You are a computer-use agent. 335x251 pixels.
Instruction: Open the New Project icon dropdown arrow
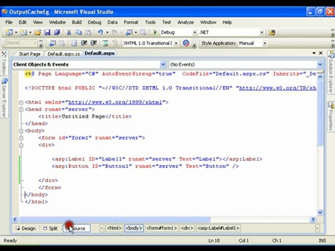16,32
